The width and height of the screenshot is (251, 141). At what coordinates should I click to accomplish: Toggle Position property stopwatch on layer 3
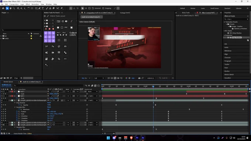[x=17, y=111]
